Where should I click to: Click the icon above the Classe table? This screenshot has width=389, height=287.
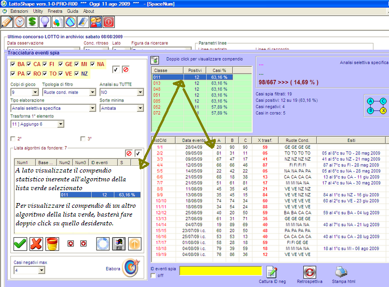[x=155, y=60]
